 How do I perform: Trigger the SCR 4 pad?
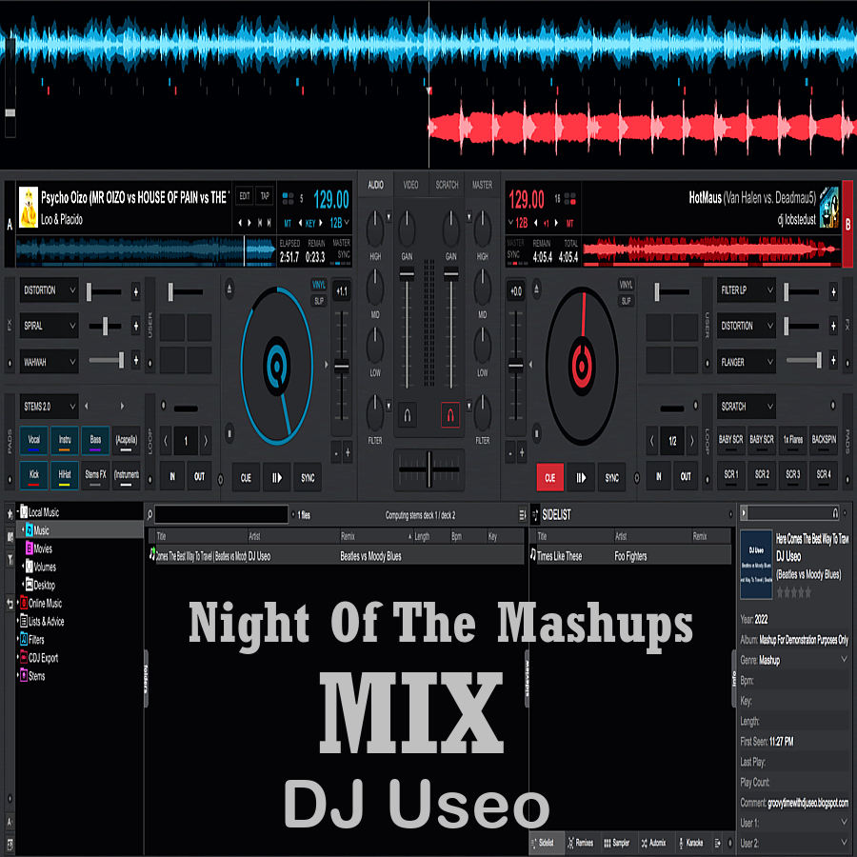pos(824,475)
